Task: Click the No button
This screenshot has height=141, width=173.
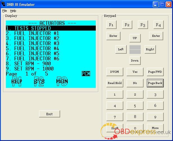Action: tap(135, 83)
